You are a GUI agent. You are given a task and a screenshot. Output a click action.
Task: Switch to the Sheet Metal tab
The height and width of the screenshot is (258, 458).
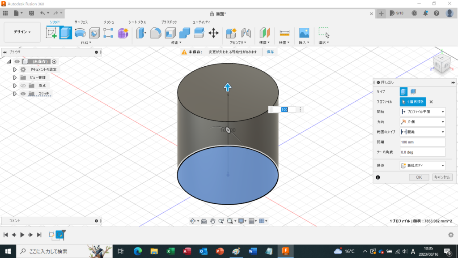(137, 22)
